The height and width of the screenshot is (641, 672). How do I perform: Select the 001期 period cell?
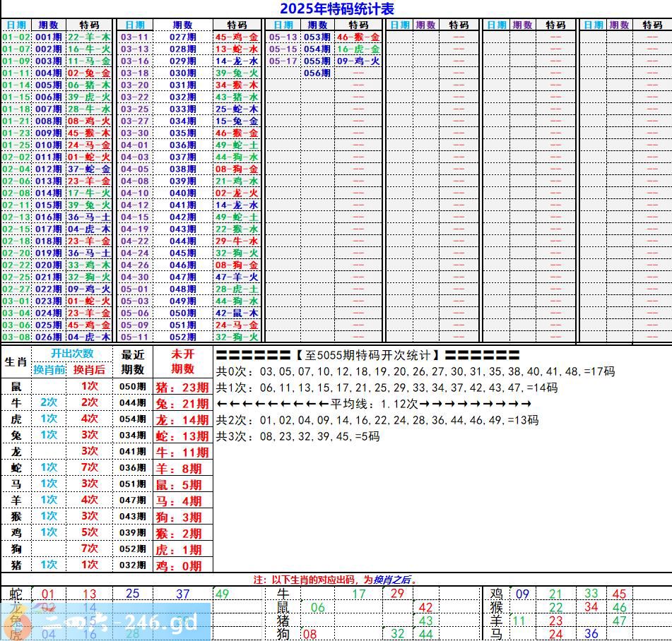(48, 37)
